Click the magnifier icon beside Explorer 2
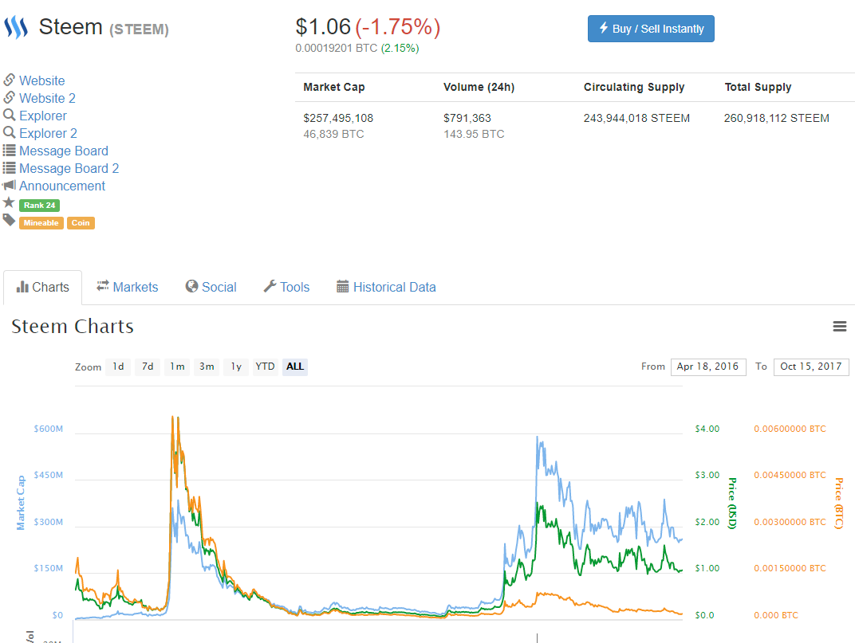 pyautogui.click(x=10, y=132)
